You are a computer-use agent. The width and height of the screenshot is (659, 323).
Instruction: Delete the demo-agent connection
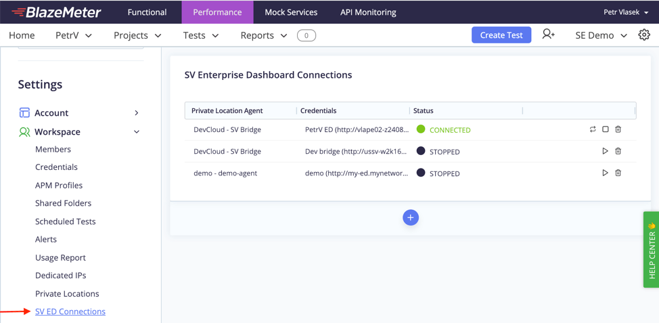click(618, 173)
